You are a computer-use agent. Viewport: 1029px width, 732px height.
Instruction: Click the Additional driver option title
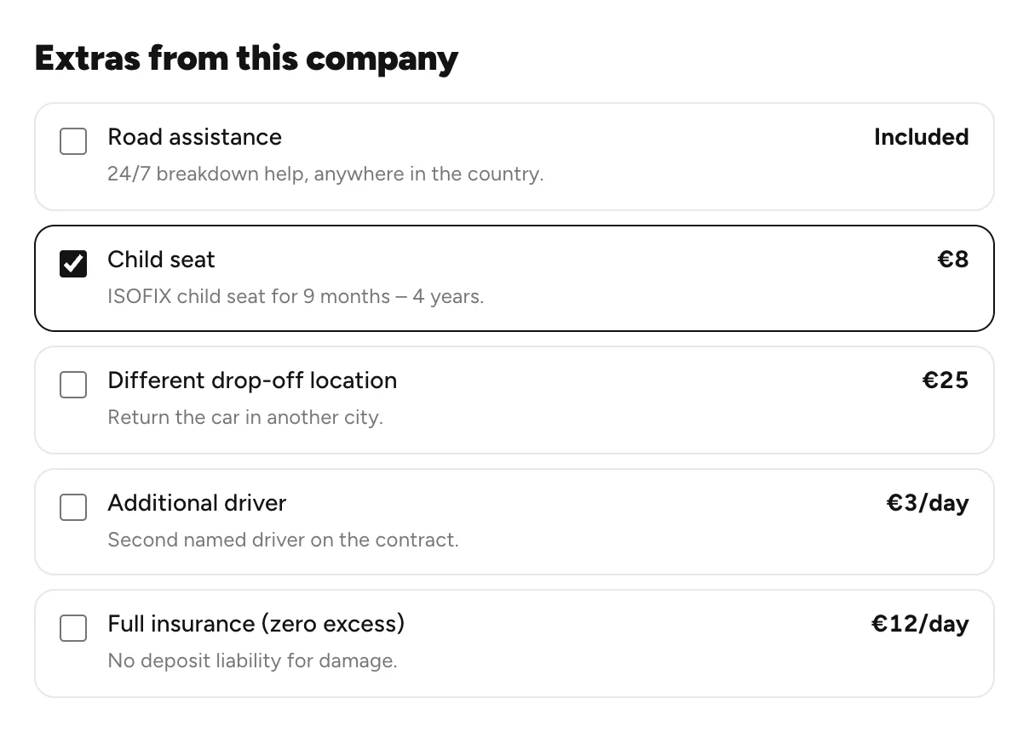[197, 503]
